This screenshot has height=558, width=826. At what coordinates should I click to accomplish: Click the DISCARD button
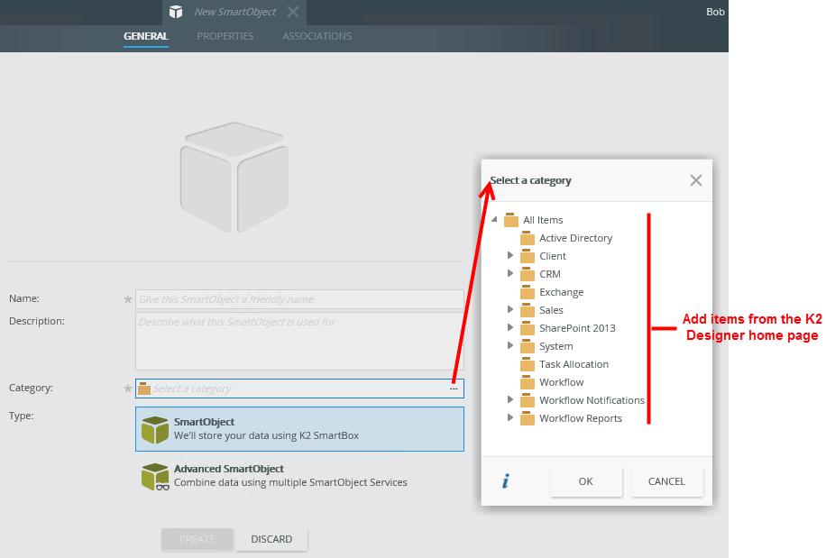271,539
